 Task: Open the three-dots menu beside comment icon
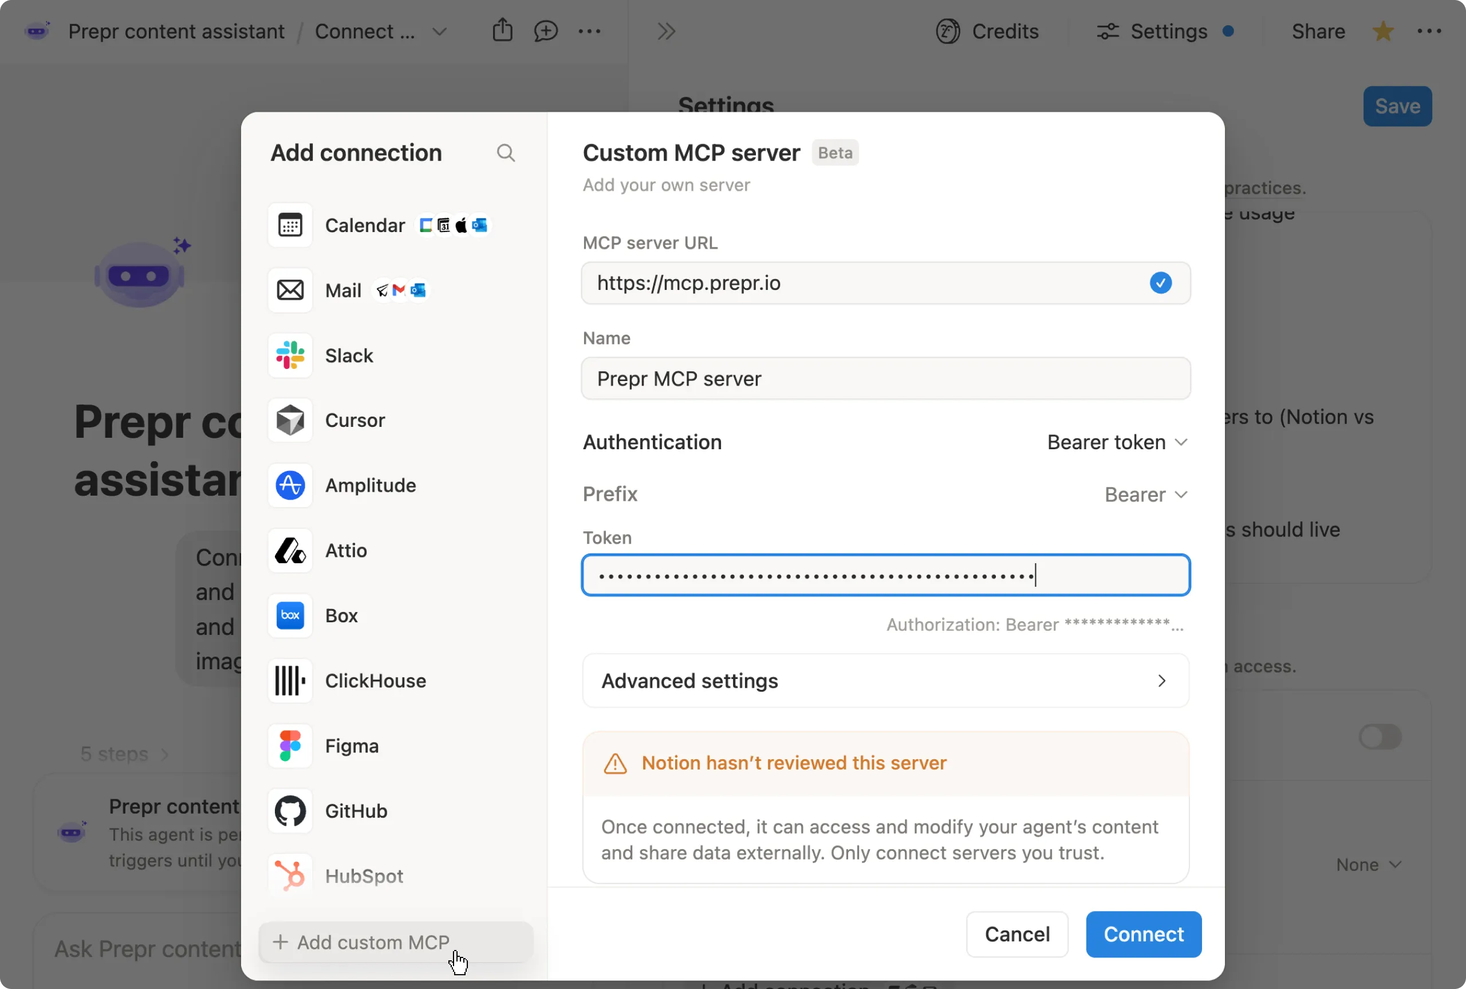(x=589, y=31)
